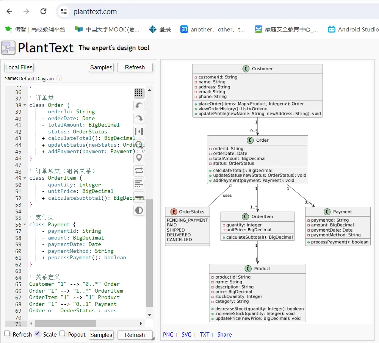The image size is (379, 343).
Task: Click the top Samples button
Action: [101, 67]
